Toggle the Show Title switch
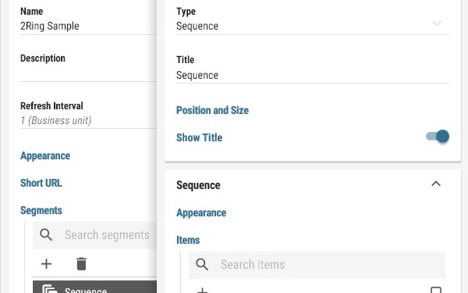Screen dimensions: 468x293 click(438, 137)
